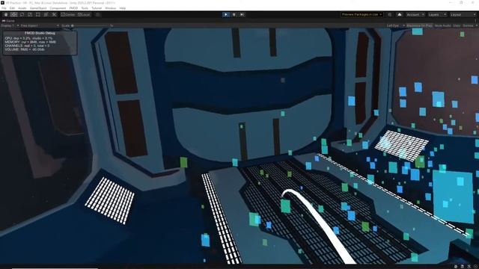The width and height of the screenshot is (479, 269).
Task: Open Unity services via the cloud icon
Action: click(x=399, y=15)
